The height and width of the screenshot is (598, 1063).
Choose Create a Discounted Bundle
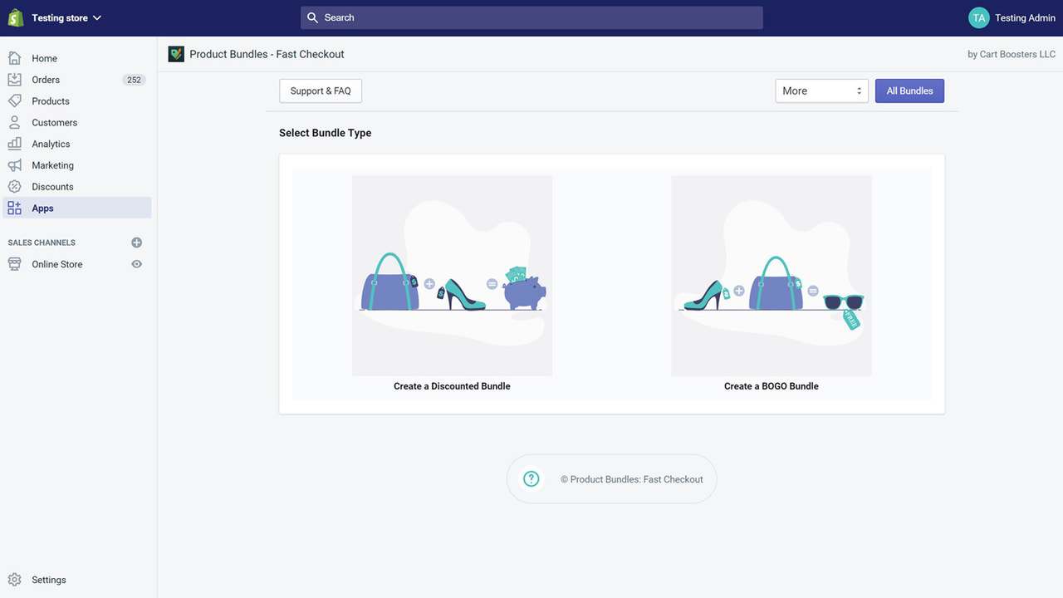coord(452,282)
